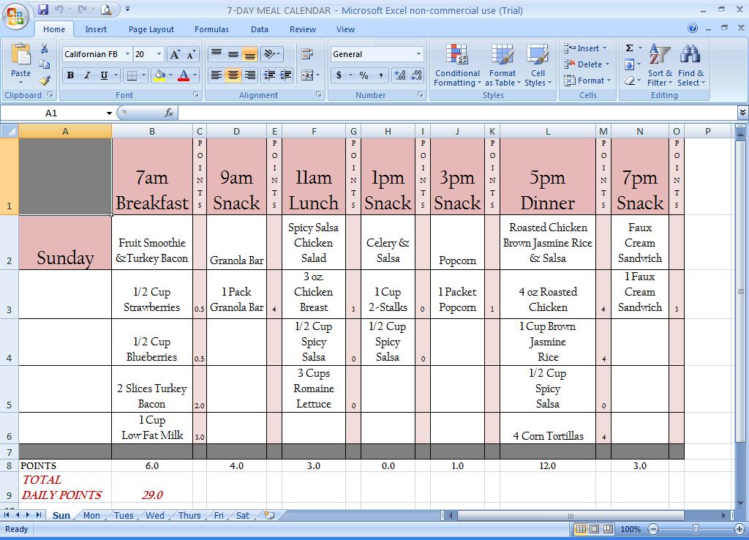
Task: Click the Wrap Text icon
Action: pos(307,54)
